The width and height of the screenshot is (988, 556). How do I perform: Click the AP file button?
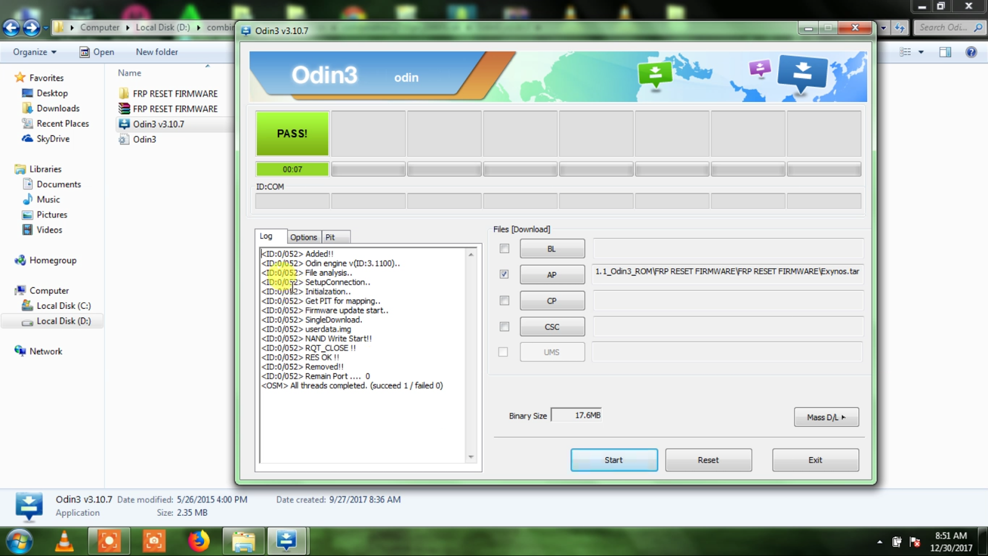pyautogui.click(x=552, y=274)
